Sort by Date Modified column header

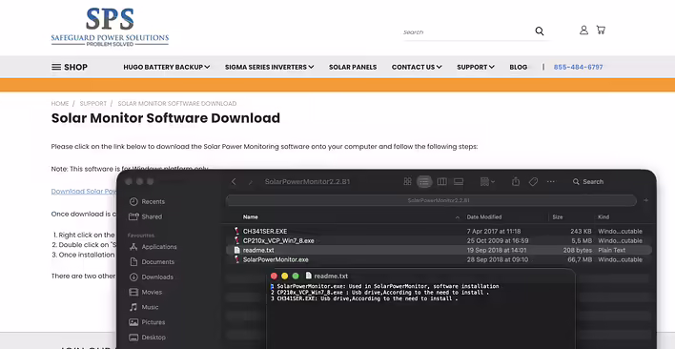click(x=484, y=216)
